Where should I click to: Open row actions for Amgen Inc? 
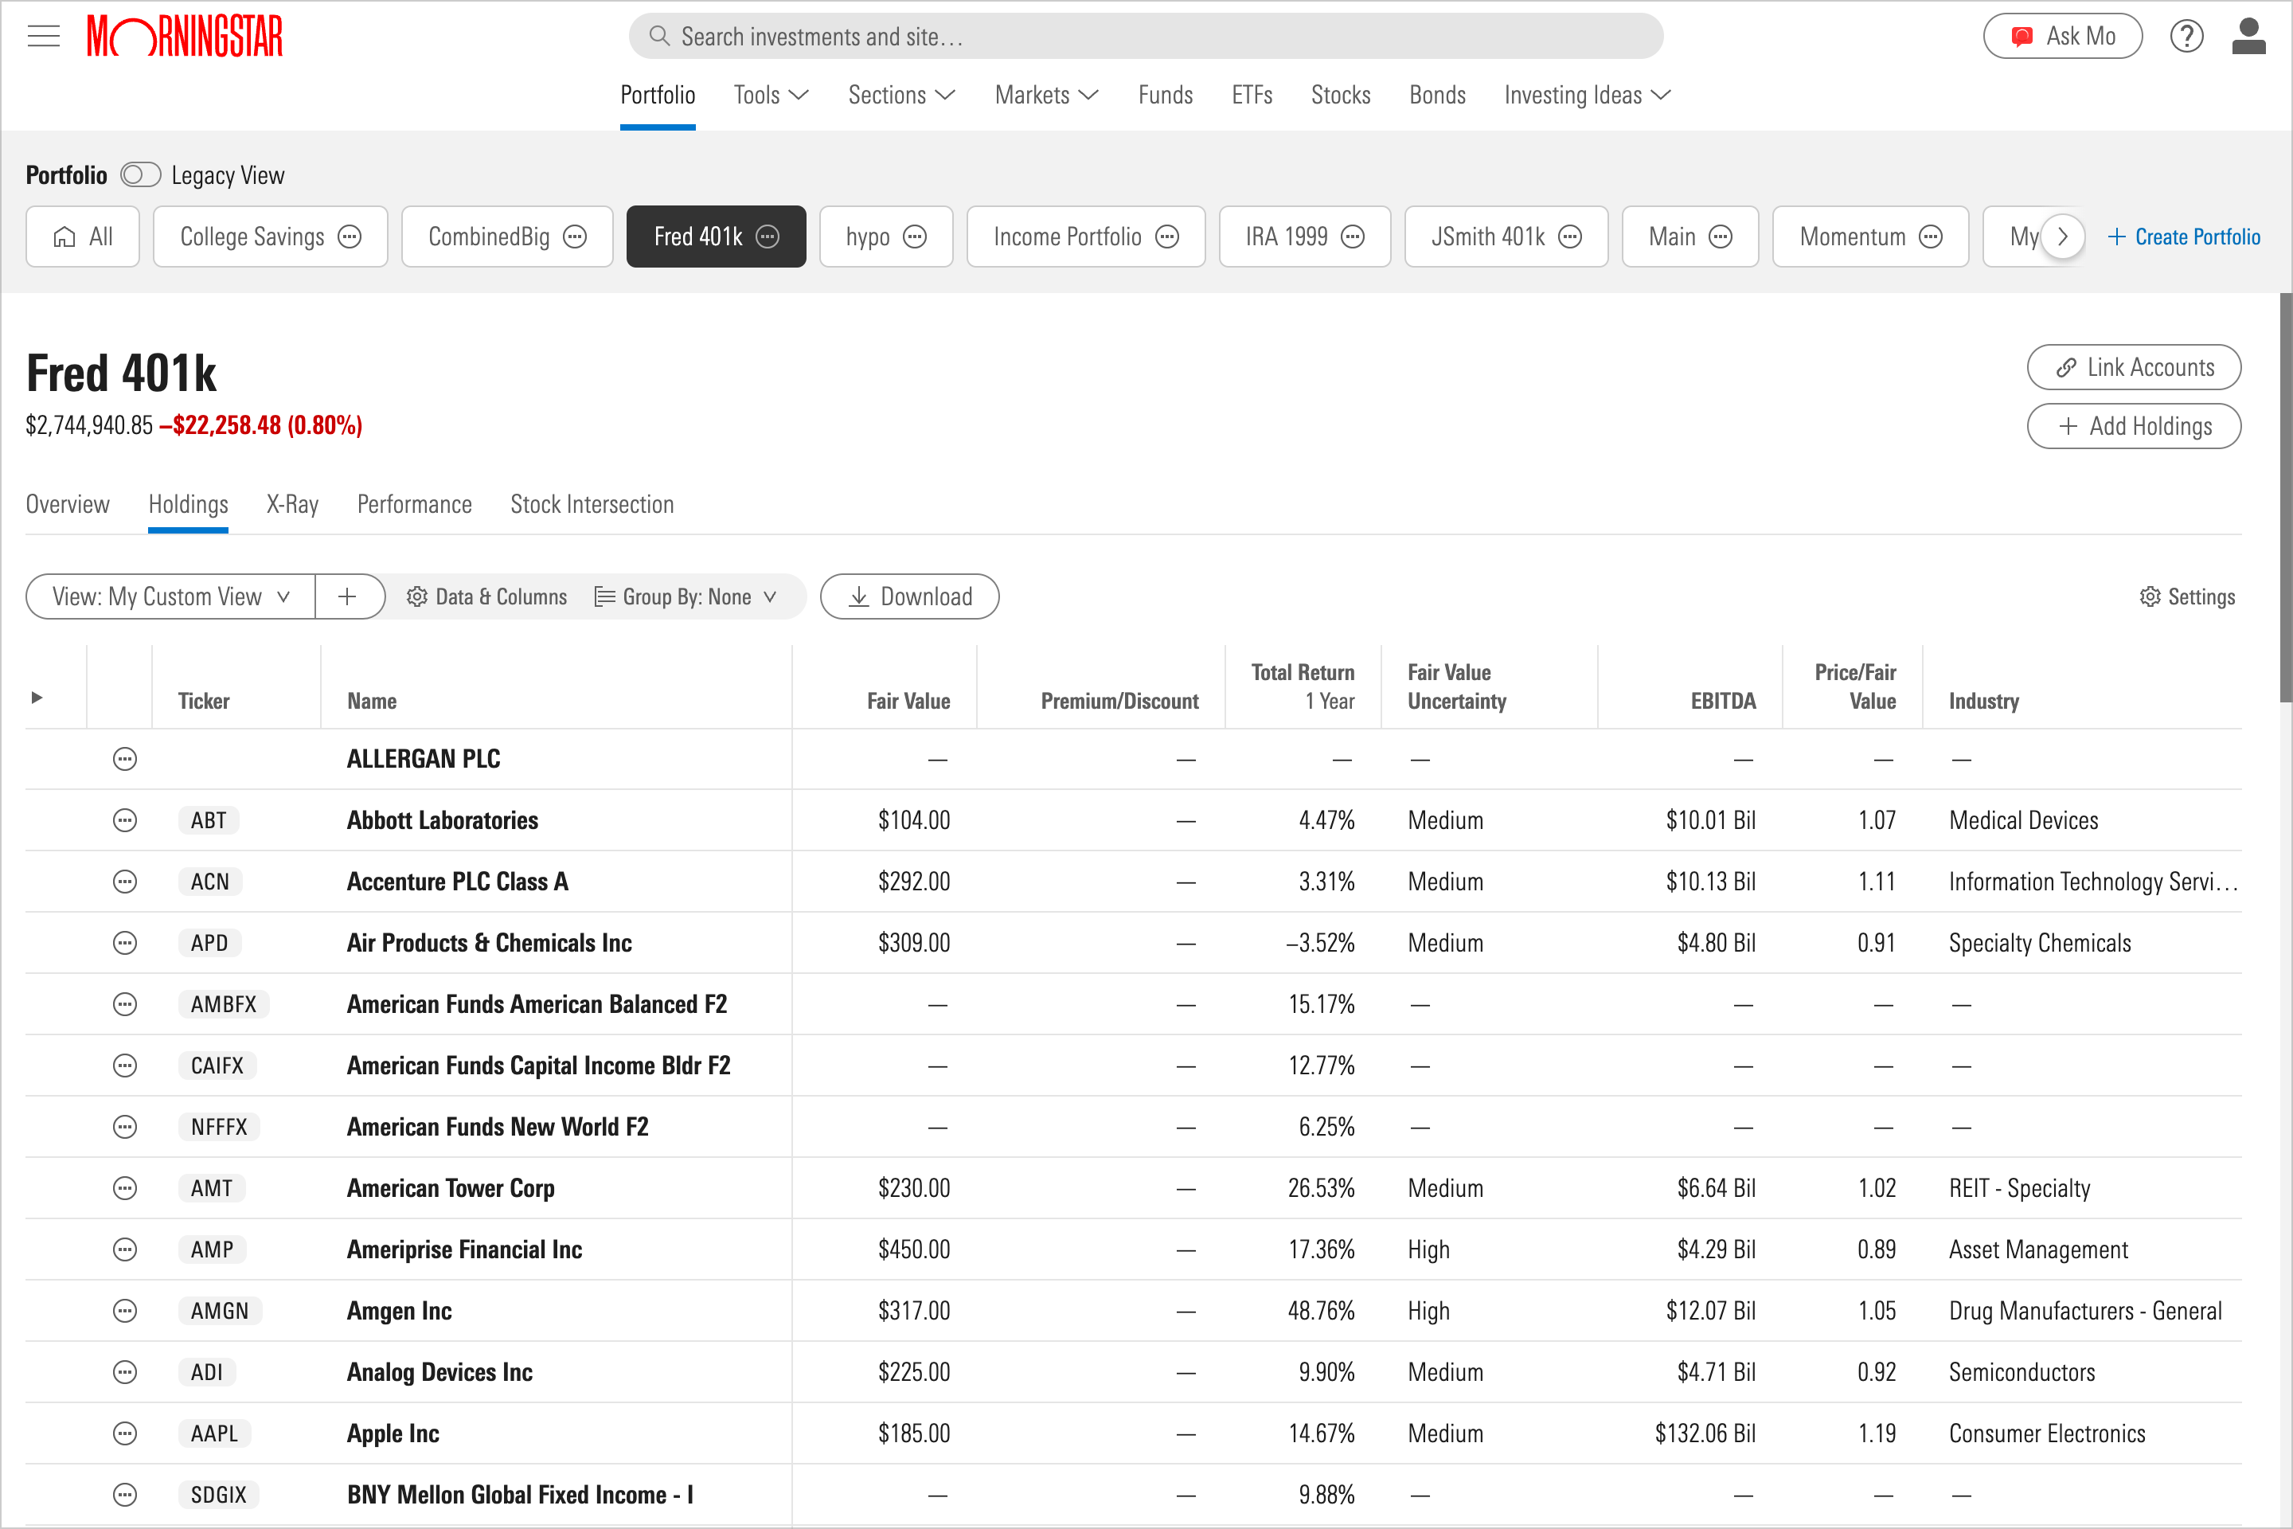[125, 1312]
